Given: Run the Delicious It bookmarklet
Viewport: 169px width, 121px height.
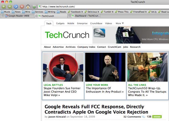Looking at the screenshot, I should [x=92, y=12].
